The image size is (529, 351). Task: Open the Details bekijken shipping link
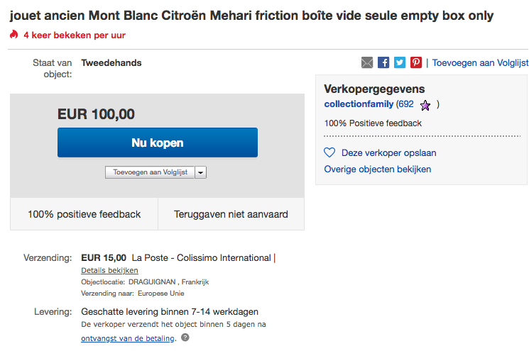[x=109, y=270]
